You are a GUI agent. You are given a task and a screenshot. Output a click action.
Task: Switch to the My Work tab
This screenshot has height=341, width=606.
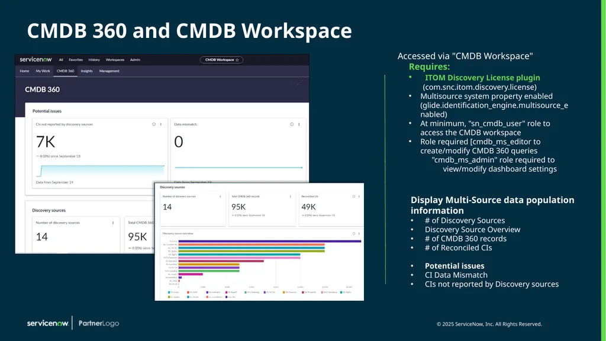coord(43,71)
